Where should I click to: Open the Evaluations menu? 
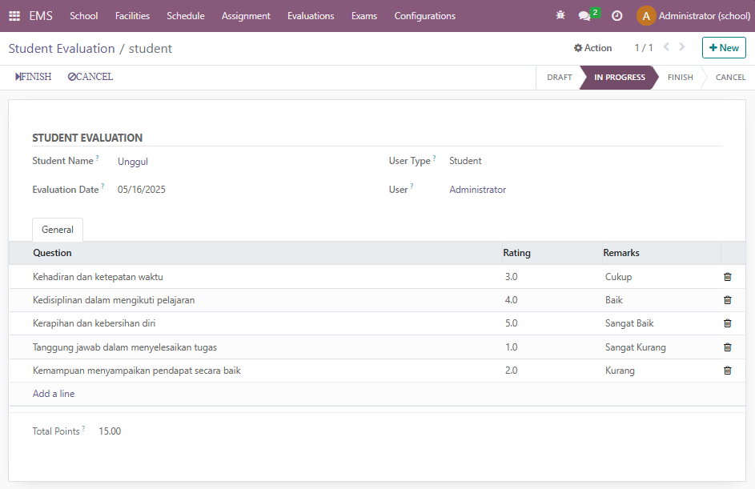(311, 16)
